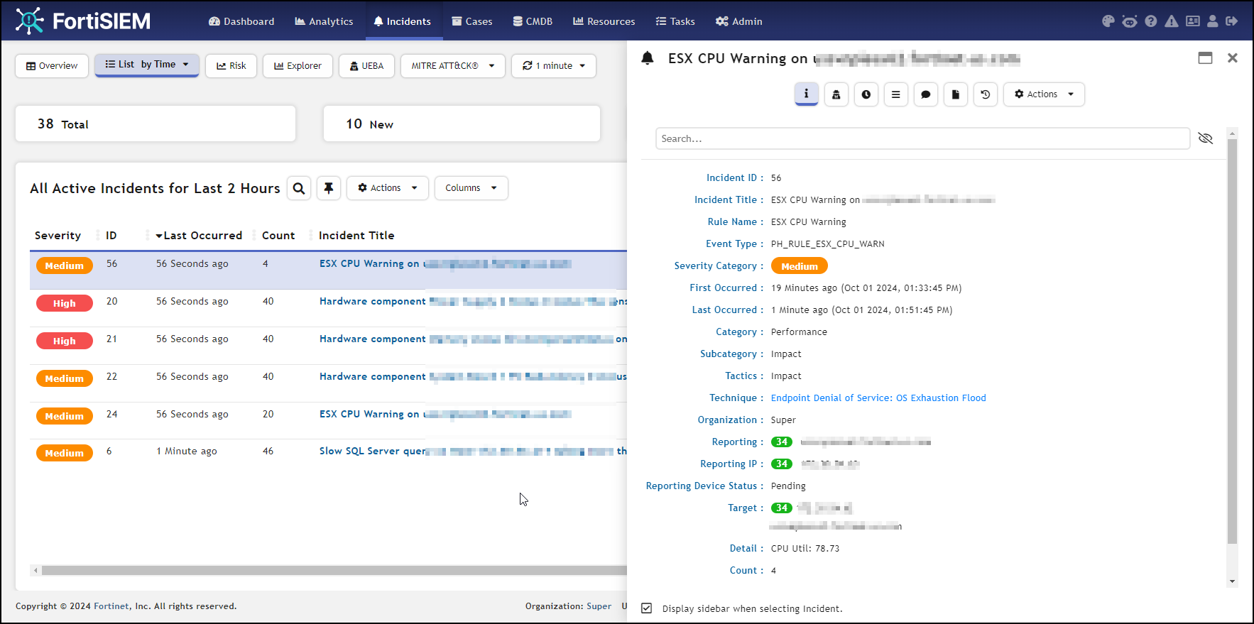Open the AI assistant robot icon
Image resolution: width=1254 pixels, height=624 pixels.
pos(1129,21)
